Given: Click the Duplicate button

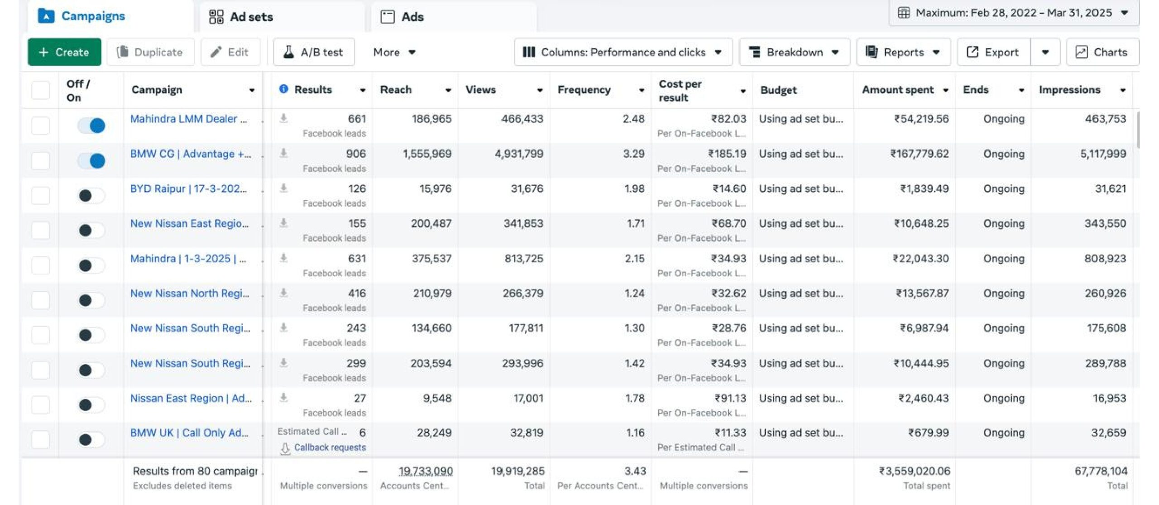Looking at the screenshot, I should point(151,52).
